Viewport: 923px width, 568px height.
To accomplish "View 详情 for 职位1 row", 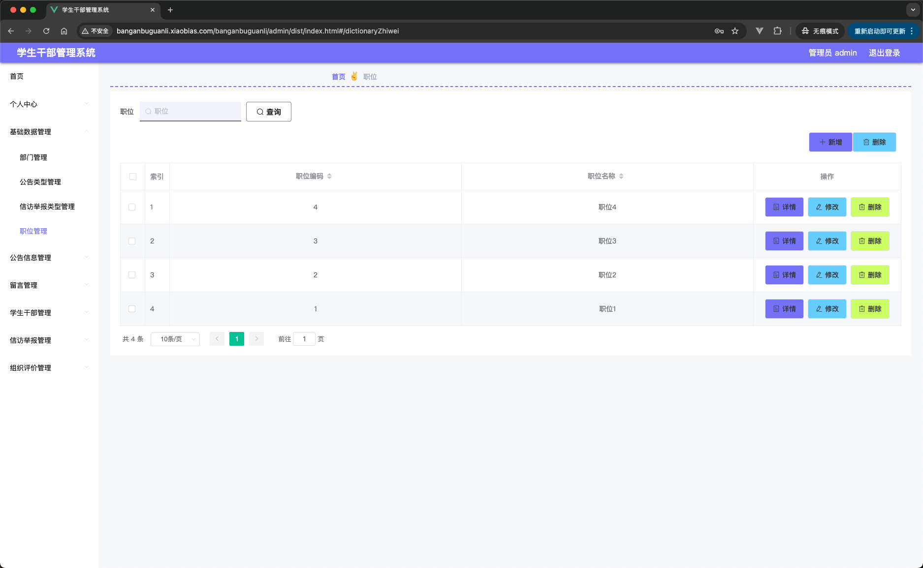I will click(x=784, y=309).
